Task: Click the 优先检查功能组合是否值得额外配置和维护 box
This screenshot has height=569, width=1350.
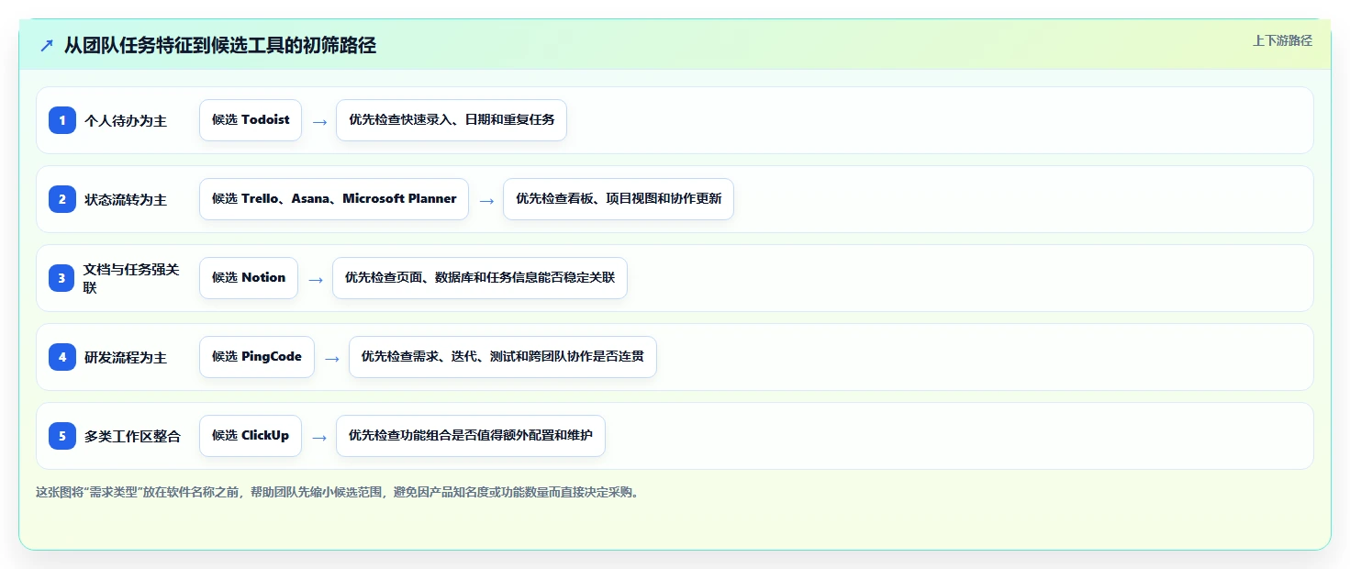Action: click(x=471, y=436)
